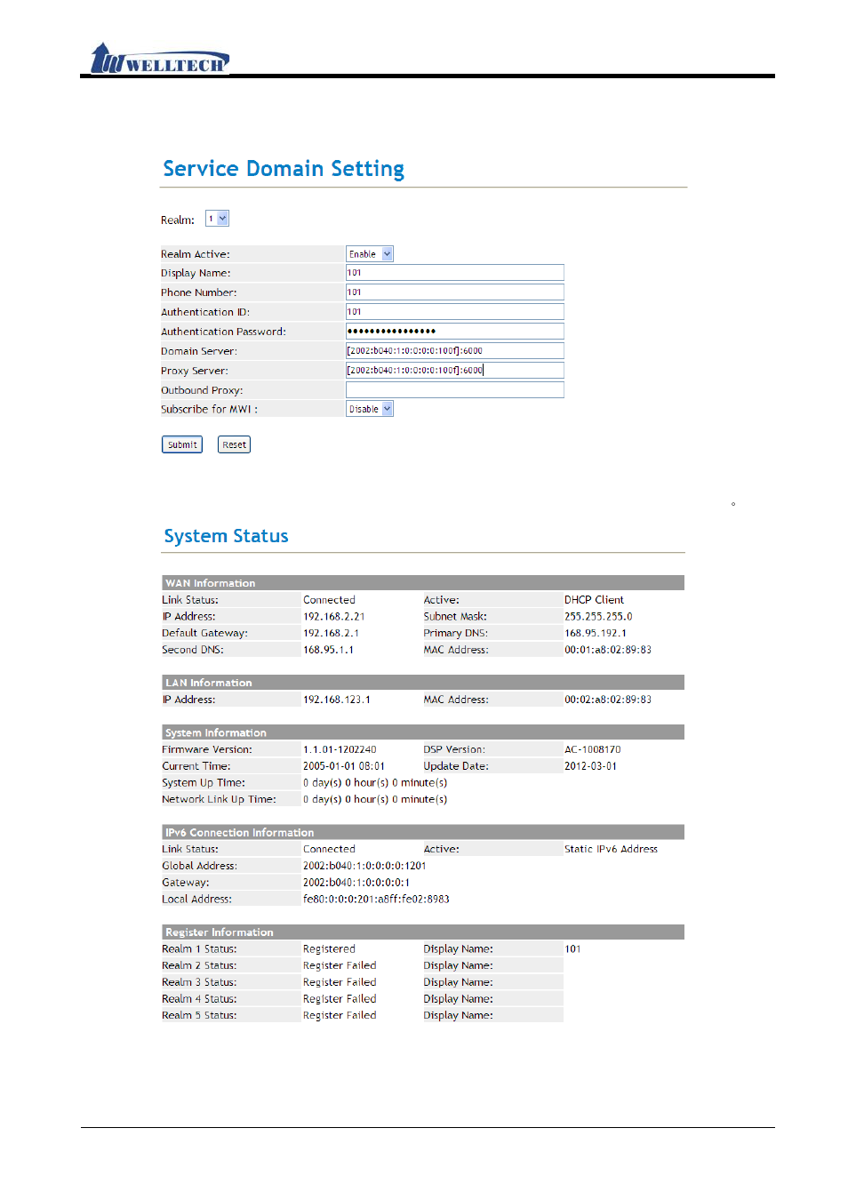The height and width of the screenshot is (1200, 848).
Task: Select Realm 5 Register Failed status
Action: coord(340,1015)
